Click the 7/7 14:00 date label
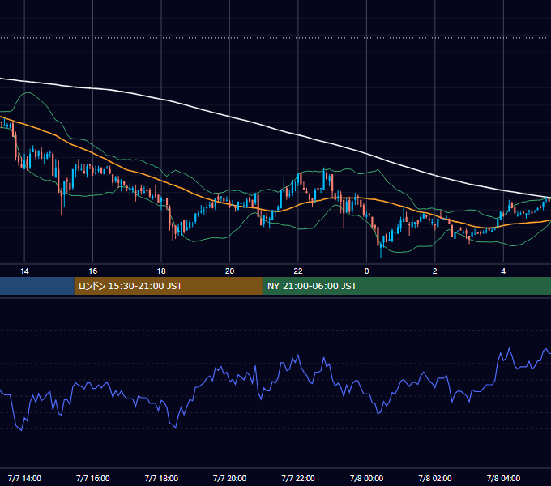 [x=24, y=478]
